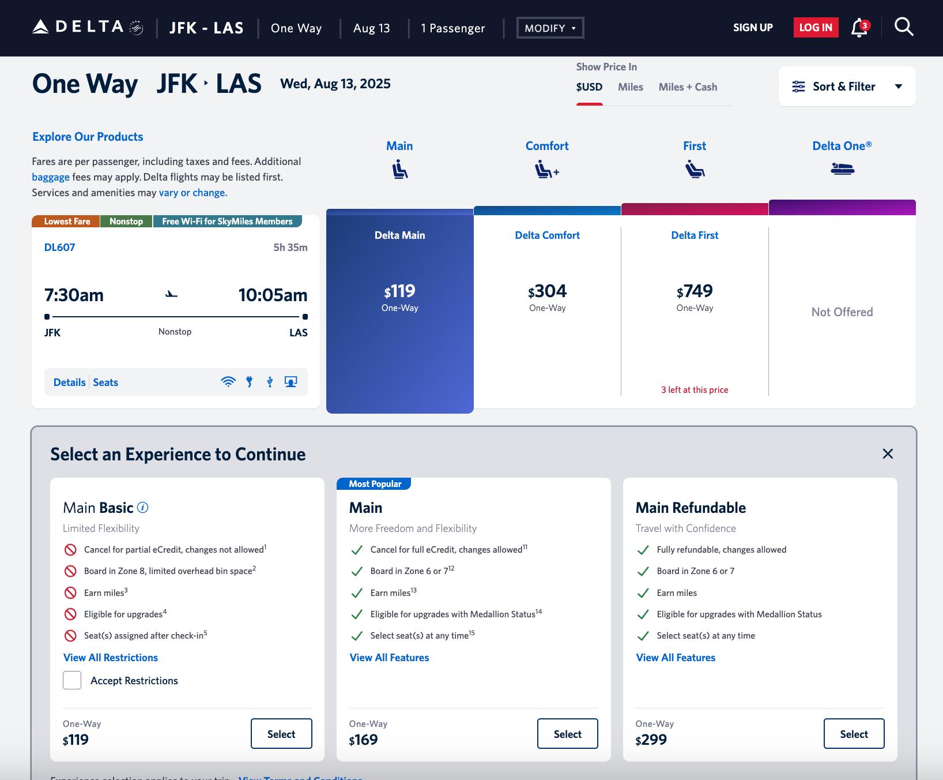Image resolution: width=943 pixels, height=780 pixels.
Task: Click the Most Popular badge
Action: tap(374, 484)
